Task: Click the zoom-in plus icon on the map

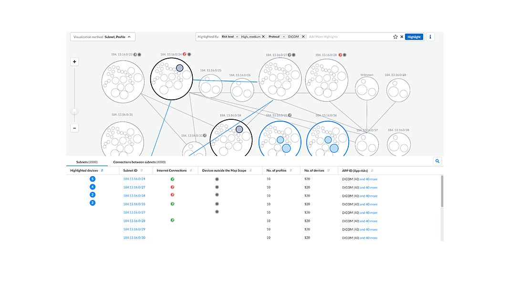Action: (74, 62)
